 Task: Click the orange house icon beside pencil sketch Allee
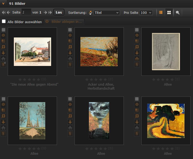(x=137, y=59)
